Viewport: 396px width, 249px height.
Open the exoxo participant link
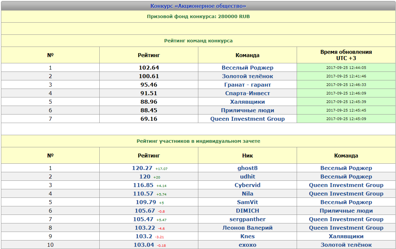tap(247, 245)
